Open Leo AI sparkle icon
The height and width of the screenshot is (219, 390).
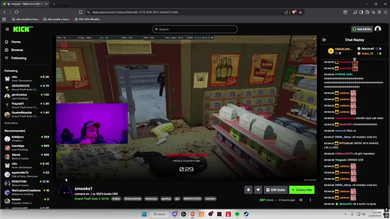[373, 12]
